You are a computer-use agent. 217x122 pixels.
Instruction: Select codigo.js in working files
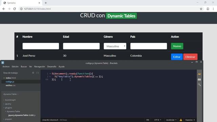coord(10,82)
